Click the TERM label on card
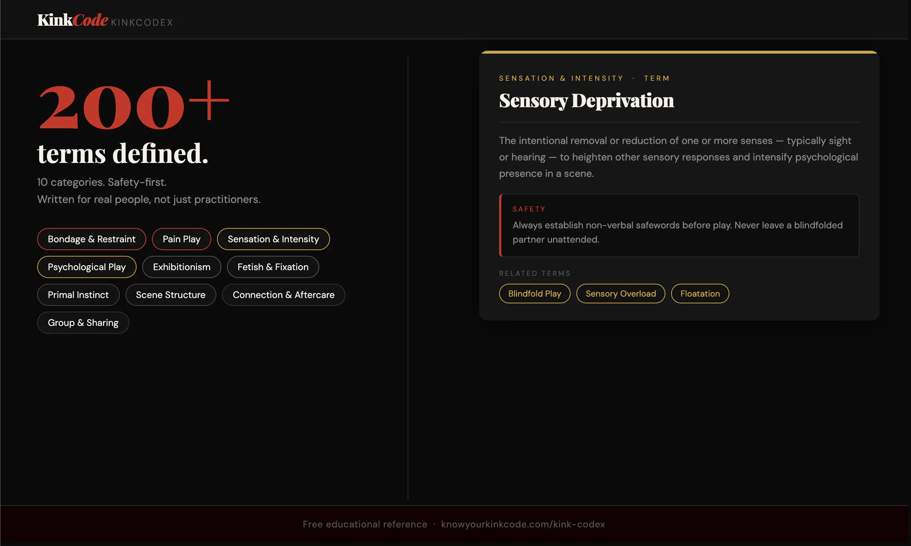 click(x=657, y=78)
